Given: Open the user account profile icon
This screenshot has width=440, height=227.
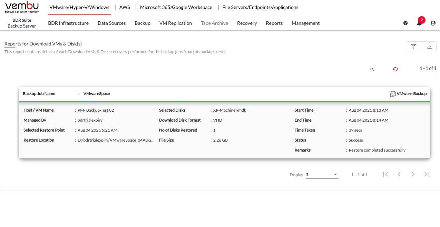Looking at the screenshot, I should tap(433, 23).
